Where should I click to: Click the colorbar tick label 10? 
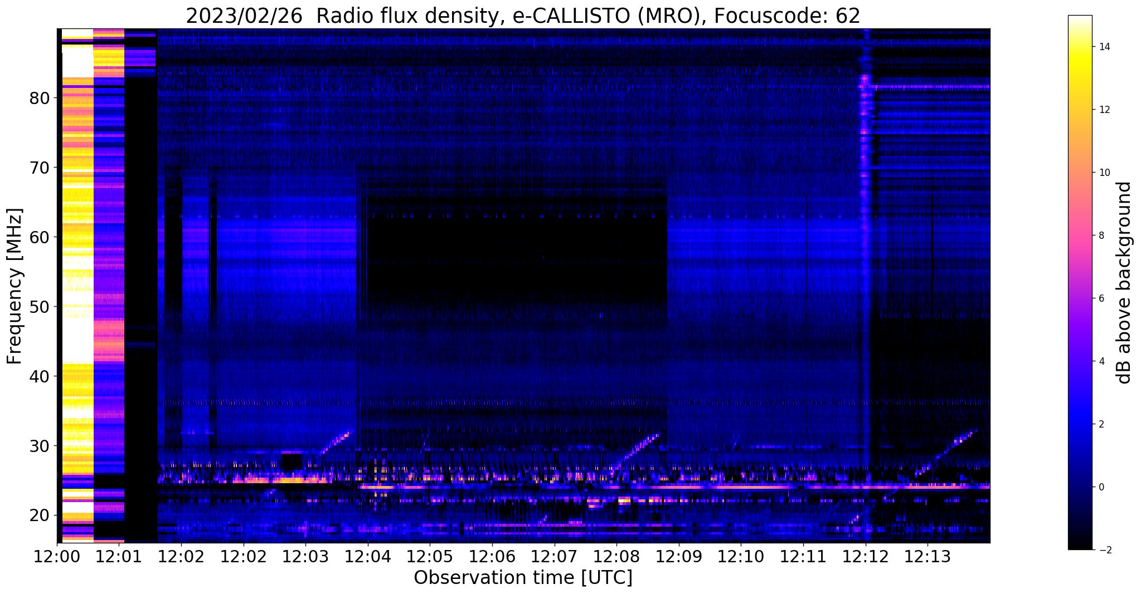tap(1104, 173)
